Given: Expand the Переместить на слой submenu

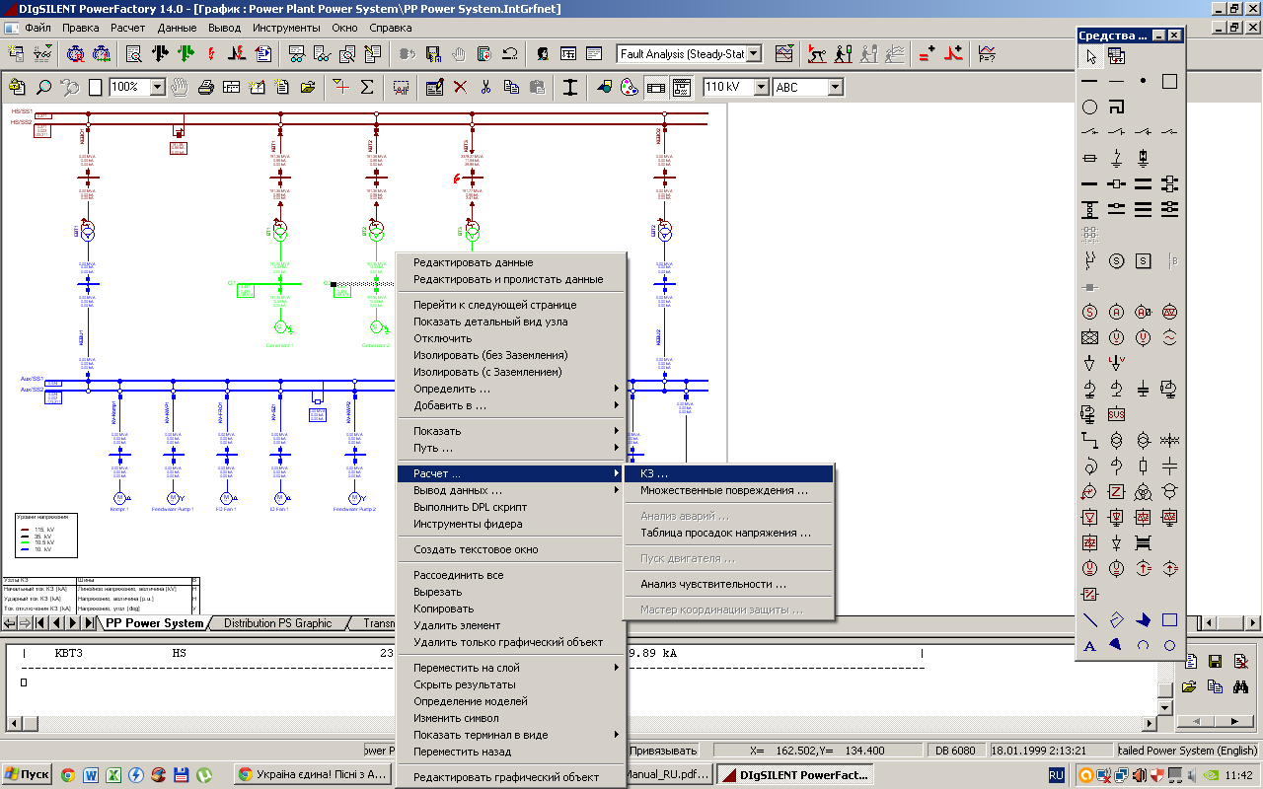Looking at the screenshot, I should pos(511,668).
